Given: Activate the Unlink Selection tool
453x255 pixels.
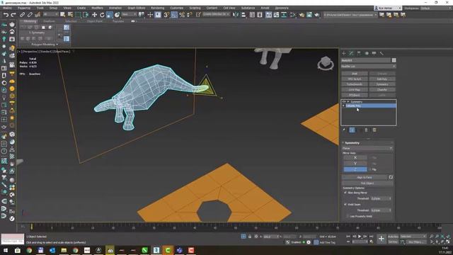Looking at the screenshot, I should (x=30, y=15).
